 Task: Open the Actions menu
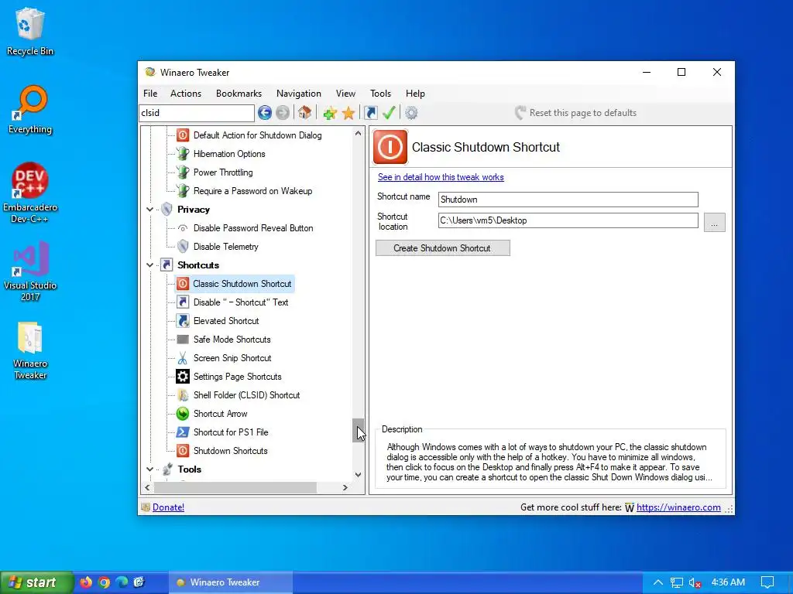click(186, 94)
